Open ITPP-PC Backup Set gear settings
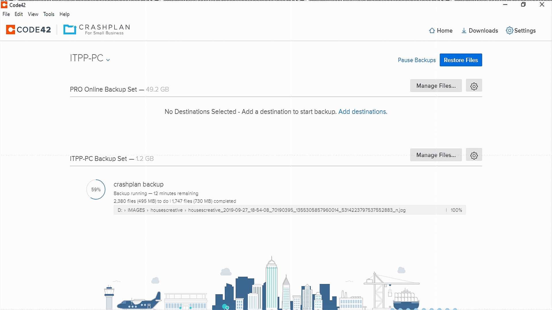 (x=474, y=155)
